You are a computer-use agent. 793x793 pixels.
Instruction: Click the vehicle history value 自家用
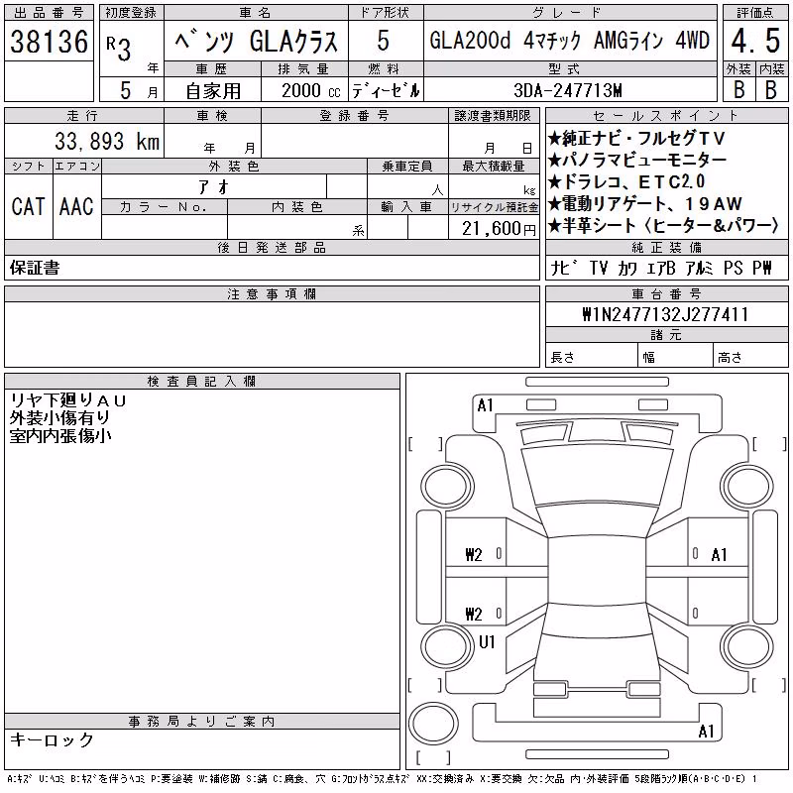(x=213, y=90)
